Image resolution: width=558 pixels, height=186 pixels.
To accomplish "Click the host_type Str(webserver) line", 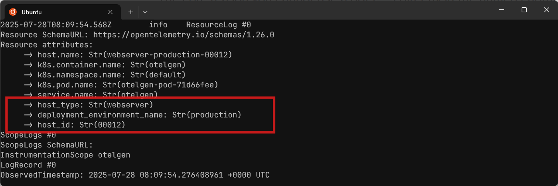I will (88, 105).
